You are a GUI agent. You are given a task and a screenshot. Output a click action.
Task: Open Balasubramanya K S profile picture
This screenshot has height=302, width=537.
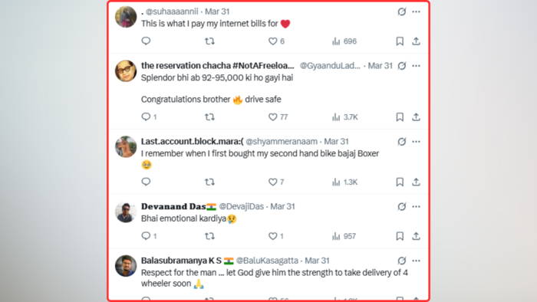126,266
